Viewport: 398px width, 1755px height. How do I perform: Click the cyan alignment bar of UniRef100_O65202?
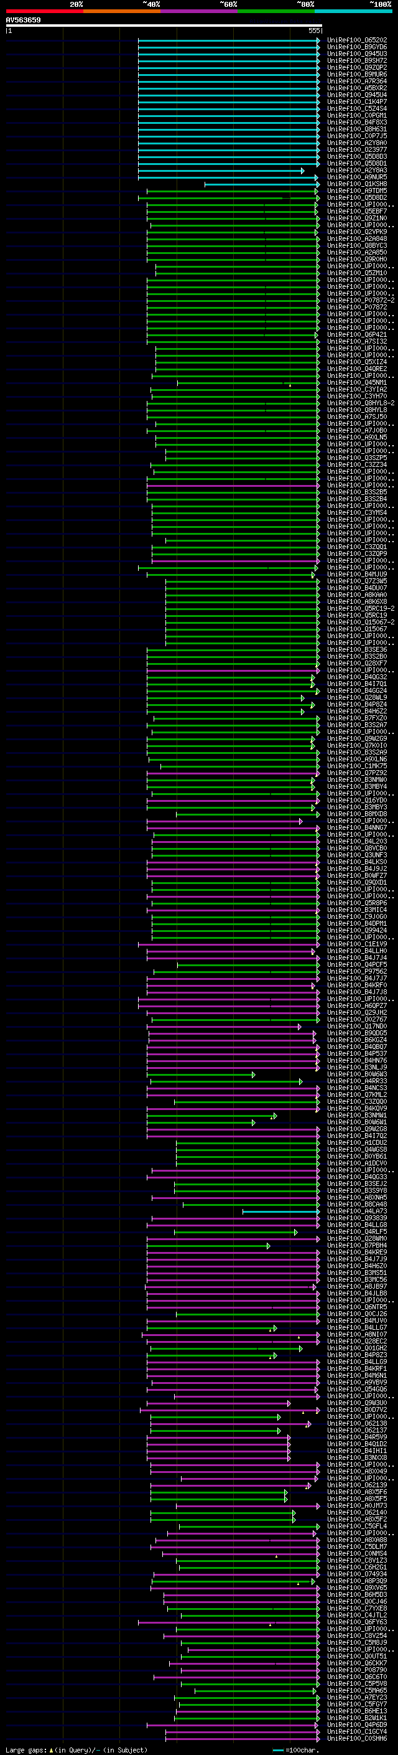(229, 40)
